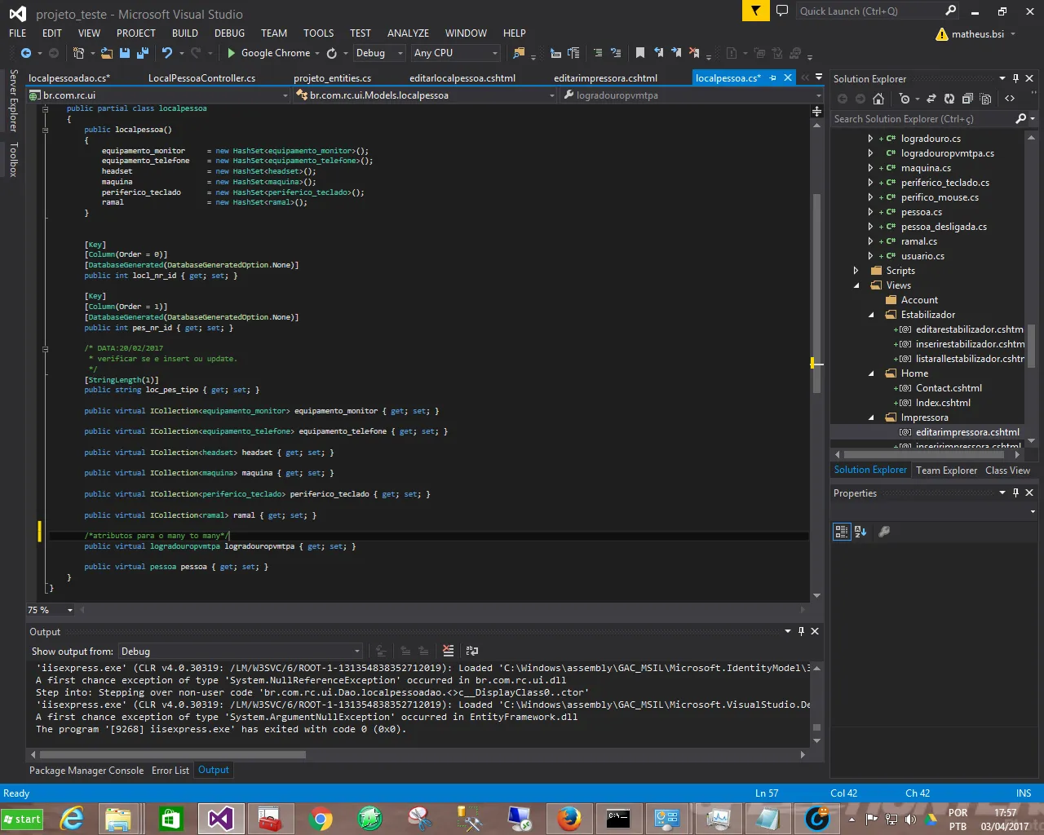The height and width of the screenshot is (835, 1044).
Task: Switch to LocalPessoaController.cs tab
Action: point(201,78)
